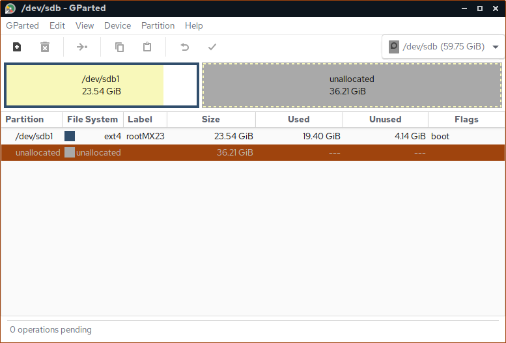Open the View menu
This screenshot has width=506, height=343.
click(85, 25)
